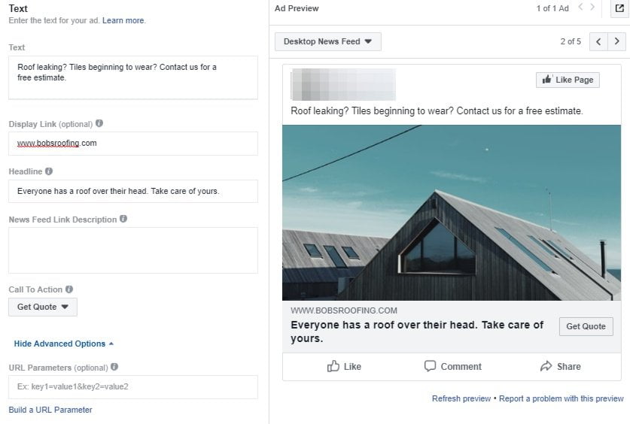Collapse Hide Advanced Options
The image size is (630, 424).
pos(64,344)
